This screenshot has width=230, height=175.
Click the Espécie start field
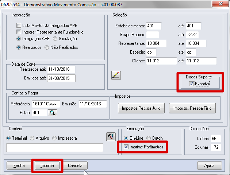tap(151, 52)
